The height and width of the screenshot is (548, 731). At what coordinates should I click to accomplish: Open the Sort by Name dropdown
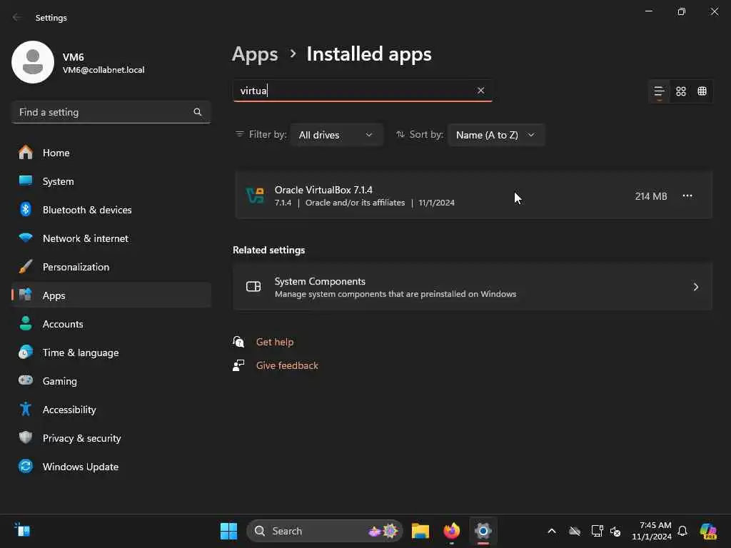click(495, 135)
